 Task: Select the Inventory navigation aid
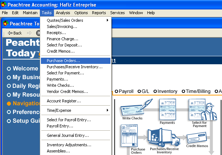click(x=166, y=91)
